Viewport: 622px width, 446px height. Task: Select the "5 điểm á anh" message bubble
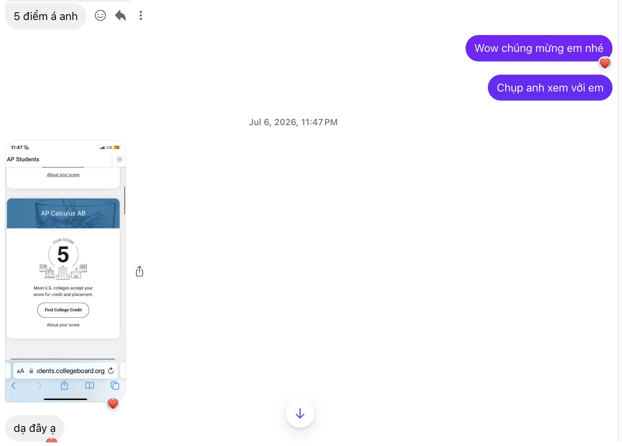45,16
